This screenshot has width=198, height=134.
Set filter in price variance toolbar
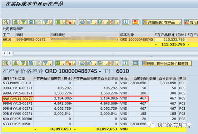(46, 63)
